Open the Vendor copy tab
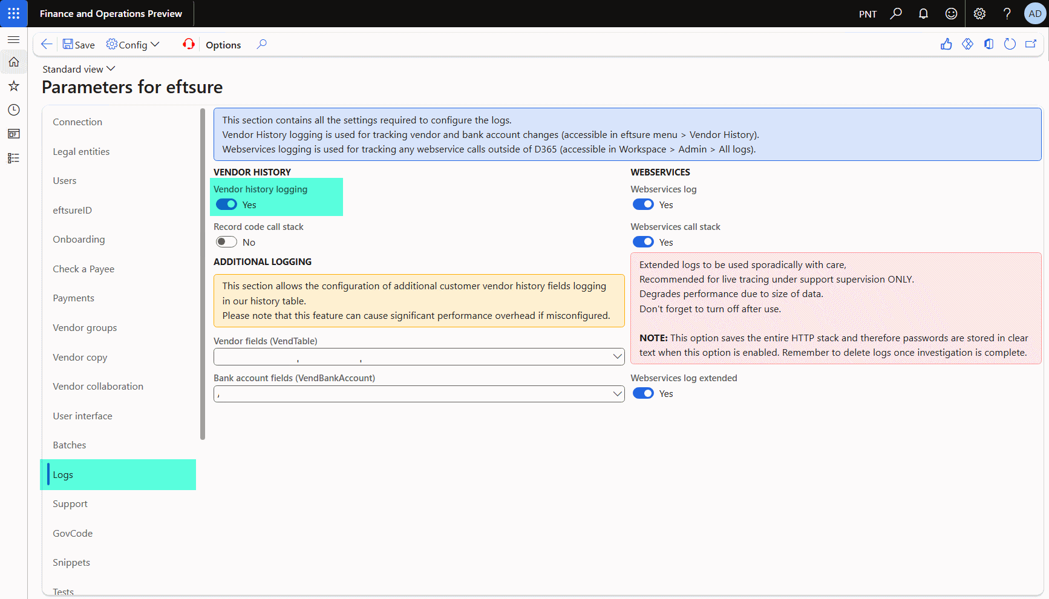The height and width of the screenshot is (599, 1049). pyautogui.click(x=80, y=357)
